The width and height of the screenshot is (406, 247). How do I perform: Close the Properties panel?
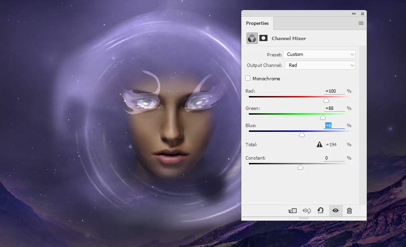click(363, 14)
